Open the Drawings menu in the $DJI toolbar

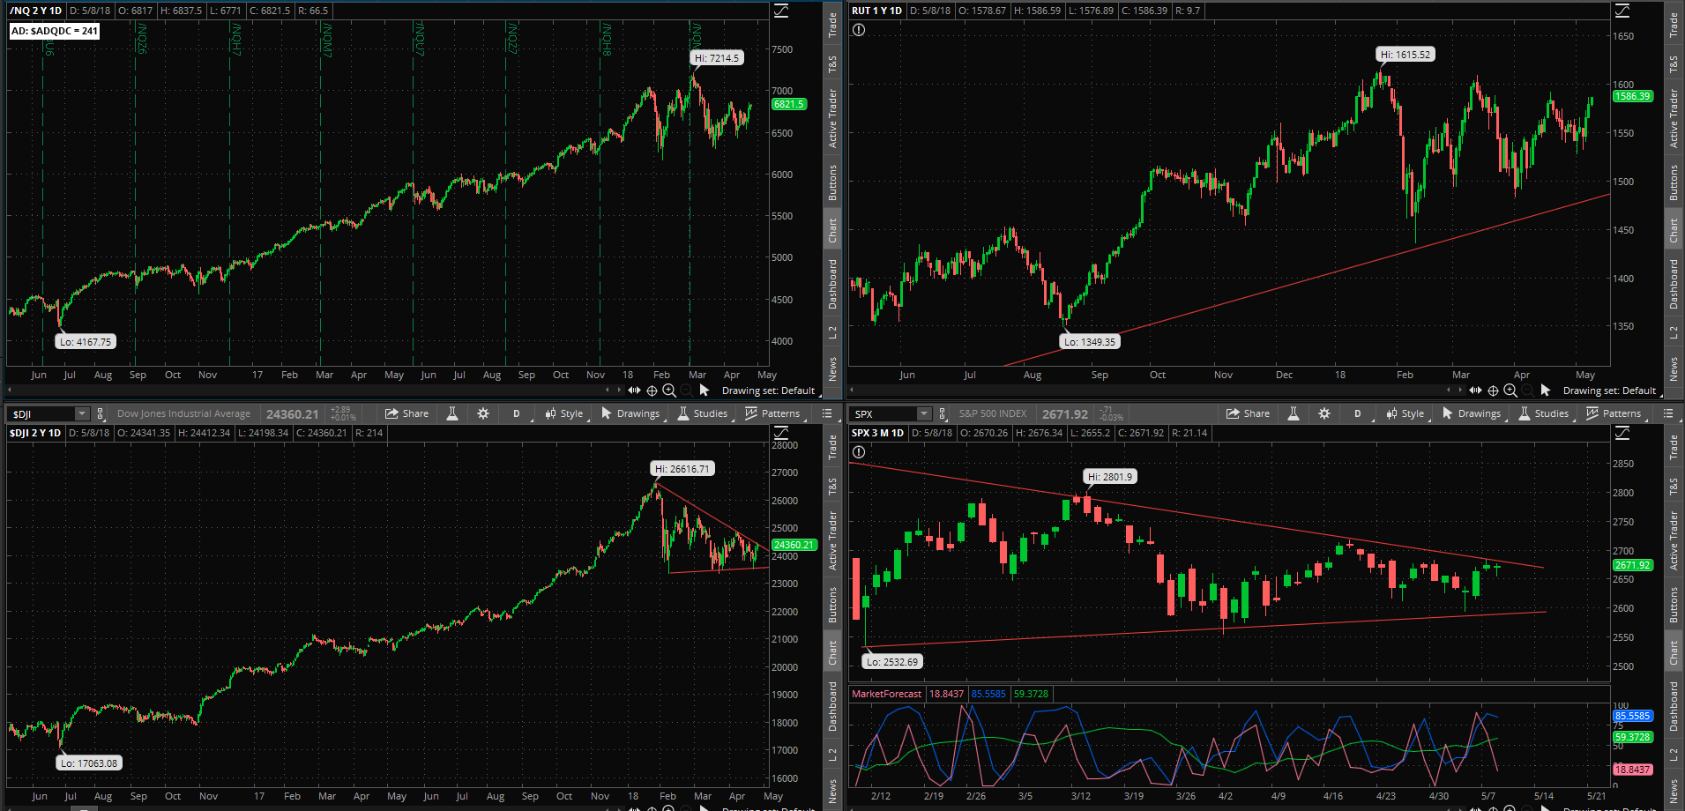(x=630, y=413)
